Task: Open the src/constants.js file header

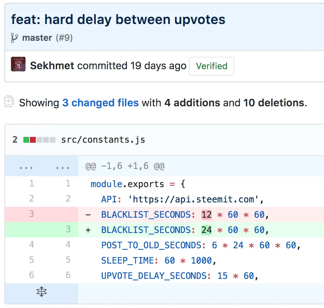Action: [103, 140]
